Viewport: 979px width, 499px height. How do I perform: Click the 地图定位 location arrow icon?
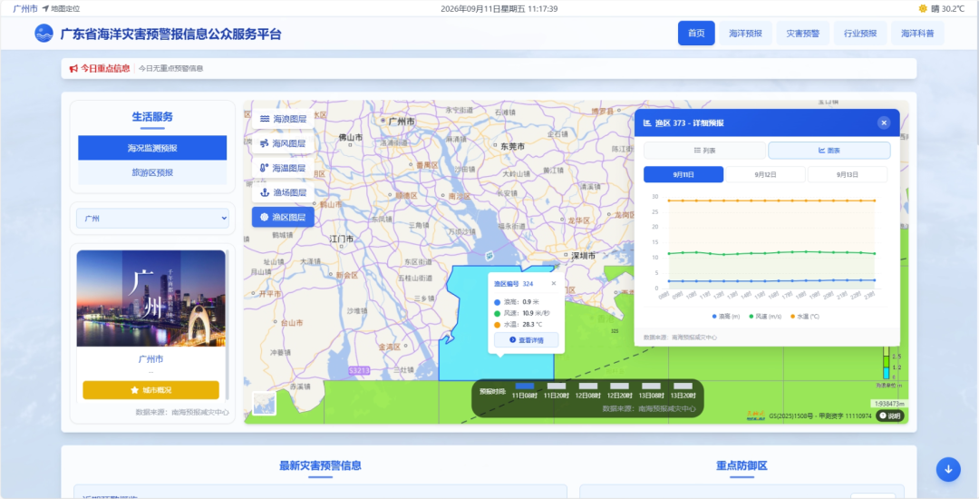click(x=45, y=9)
